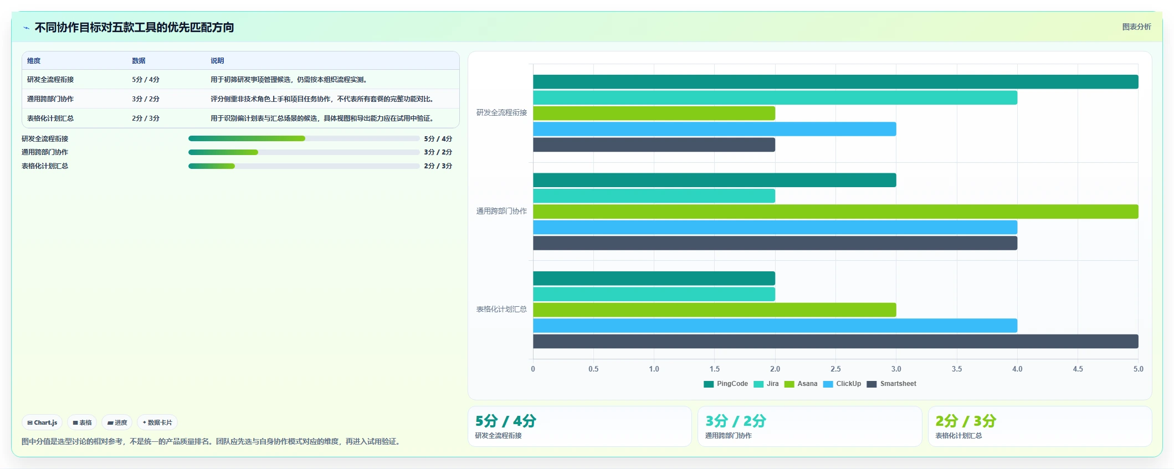Click Smartsheet bar in 通用跨部门协作 group
This screenshot has width=1174, height=469.
[x=775, y=243]
